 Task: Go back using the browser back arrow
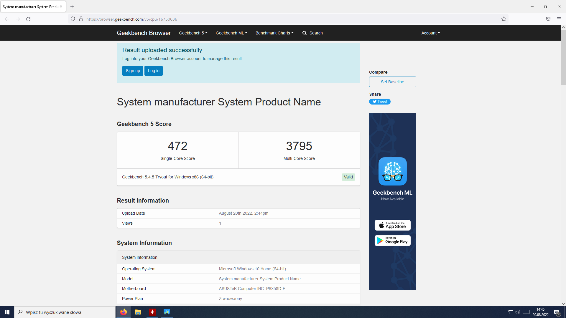7,19
